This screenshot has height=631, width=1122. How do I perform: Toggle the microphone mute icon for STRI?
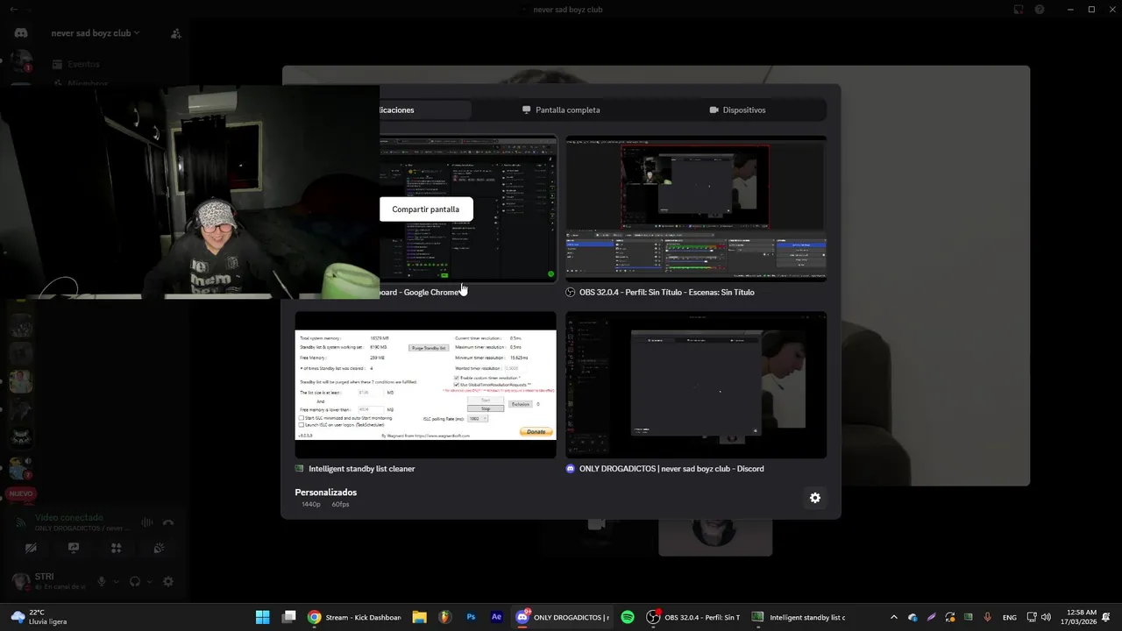tap(102, 581)
